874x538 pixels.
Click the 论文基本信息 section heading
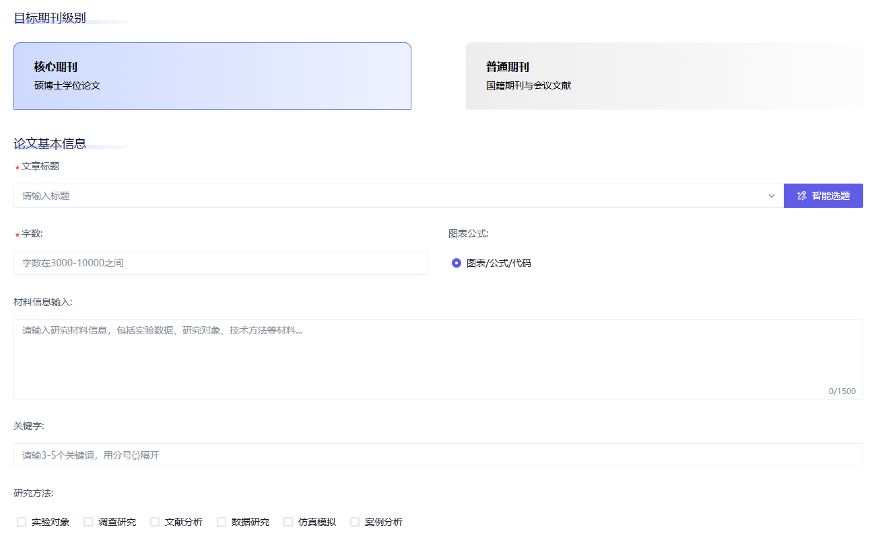[x=50, y=143]
